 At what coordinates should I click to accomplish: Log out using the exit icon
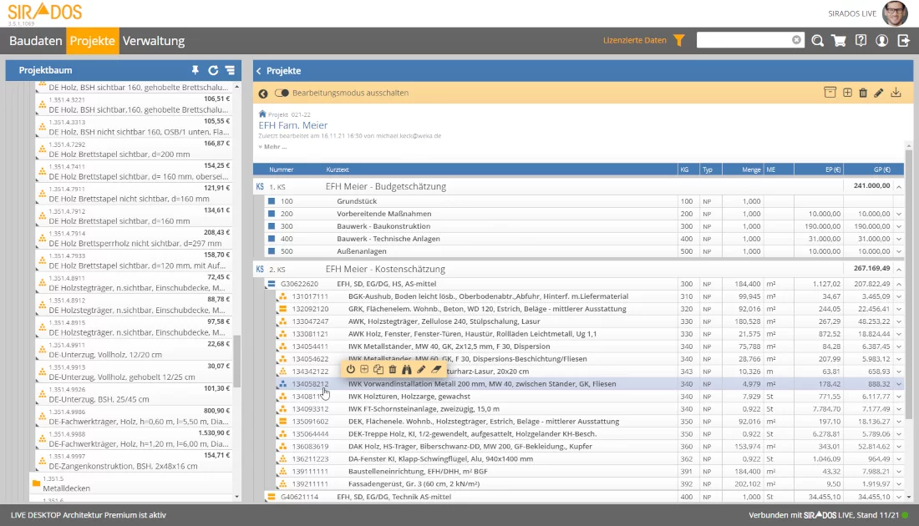[x=903, y=40]
